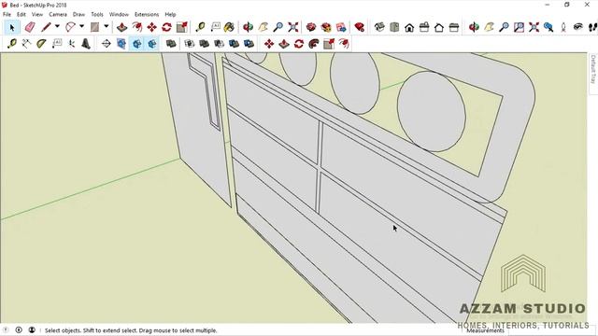Image resolution: width=598 pixels, height=336 pixels.
Task: Open the Tools menu
Action: tap(97, 15)
